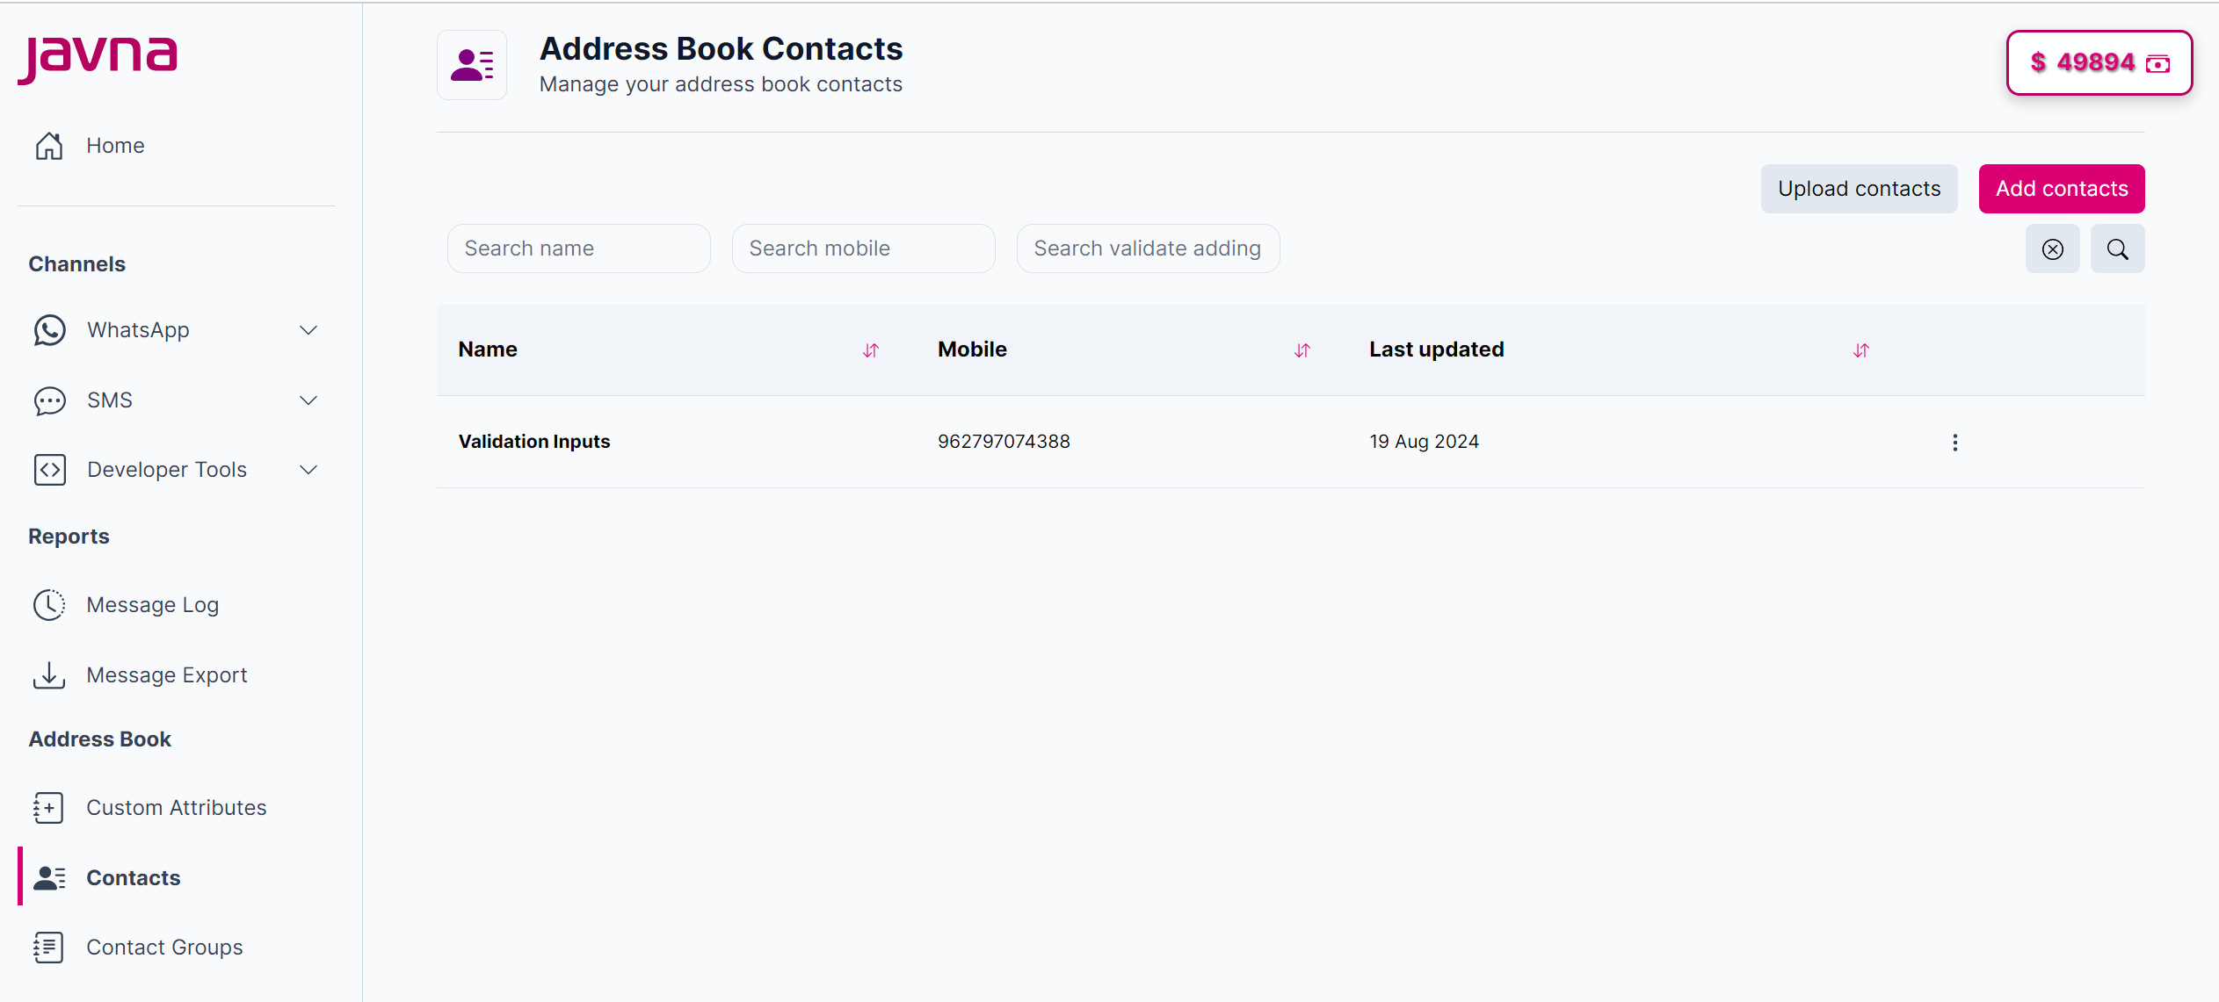Select the Message Export download icon
Viewport: 2219px width, 1002px height.
pyautogui.click(x=49, y=674)
